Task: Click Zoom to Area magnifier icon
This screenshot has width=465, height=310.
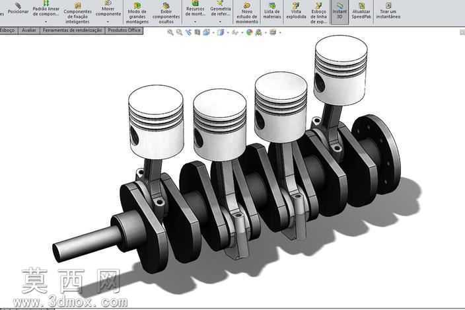Action: [x=179, y=32]
